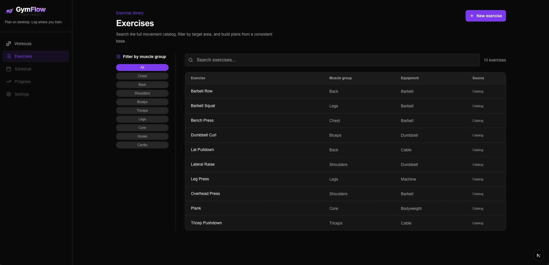Filter exercises by Biceps
Viewport: 549px width, 265px height.
[x=142, y=102]
